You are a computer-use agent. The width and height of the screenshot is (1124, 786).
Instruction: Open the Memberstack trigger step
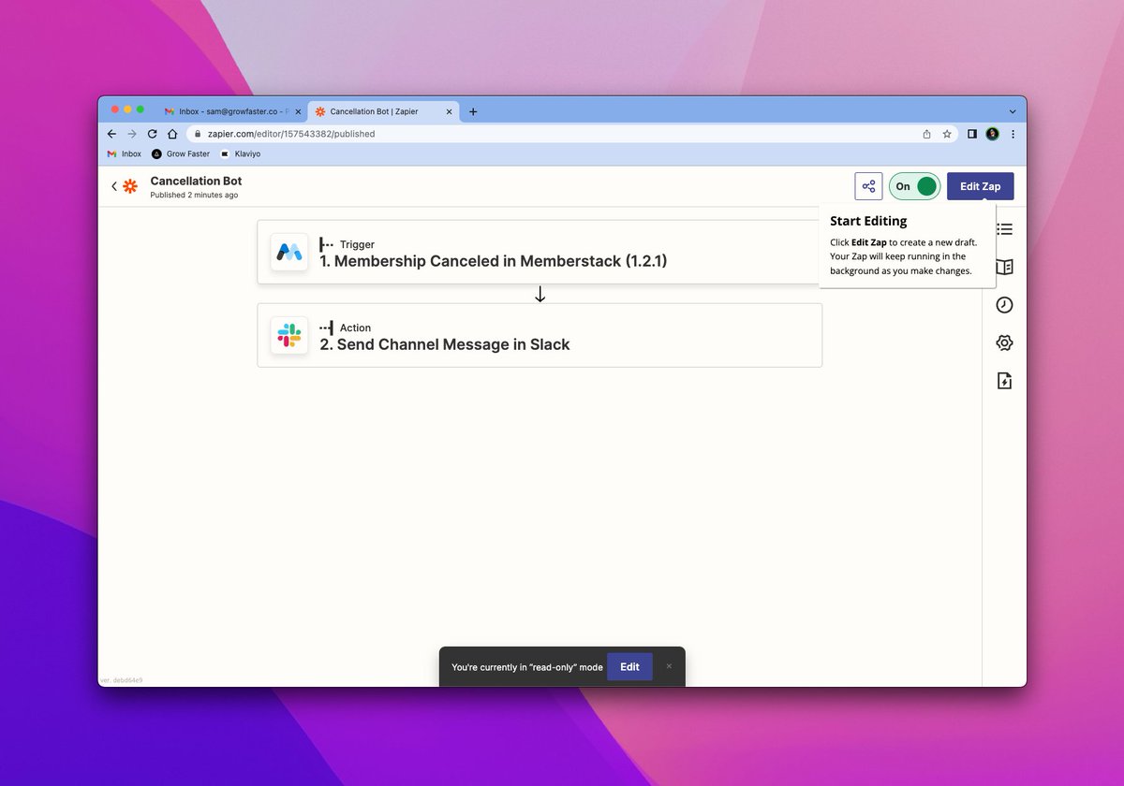click(540, 252)
